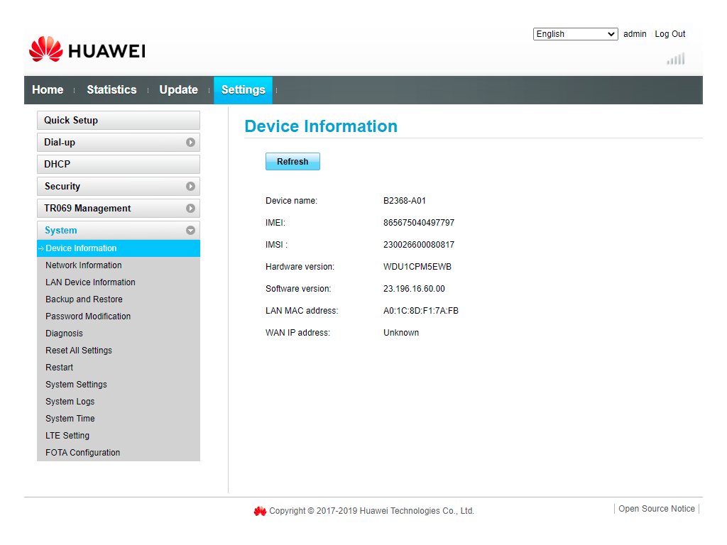This screenshot has width=727, height=545.
Task: Open the Statistics tab
Action: tap(111, 90)
